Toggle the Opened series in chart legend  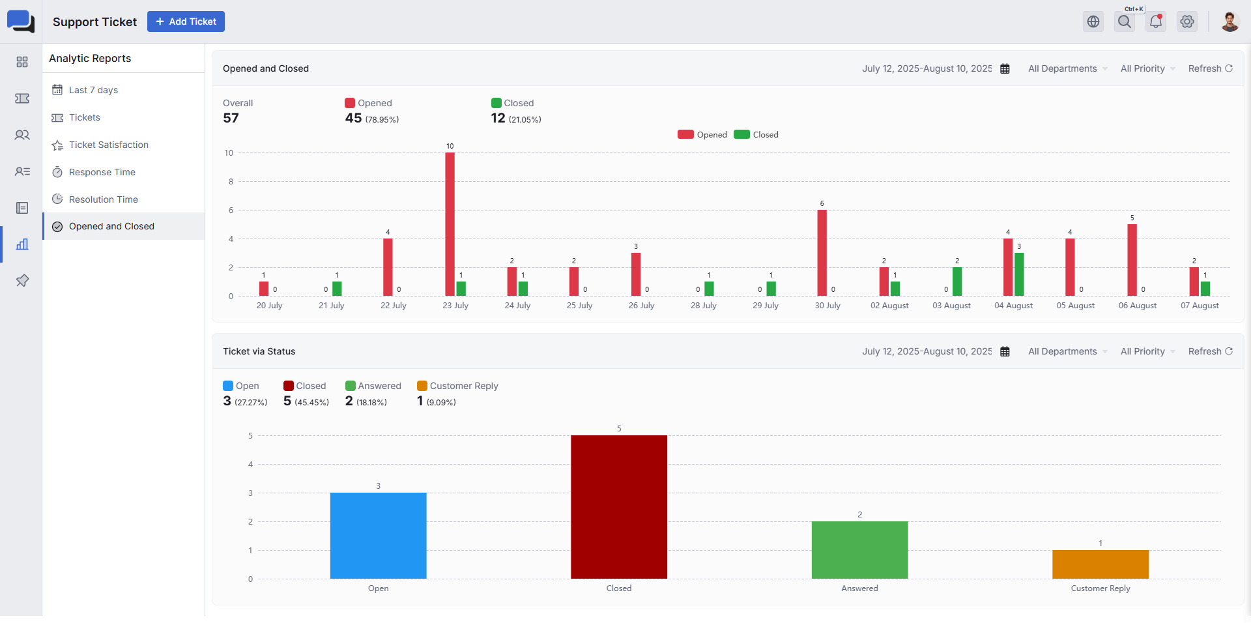tap(702, 134)
